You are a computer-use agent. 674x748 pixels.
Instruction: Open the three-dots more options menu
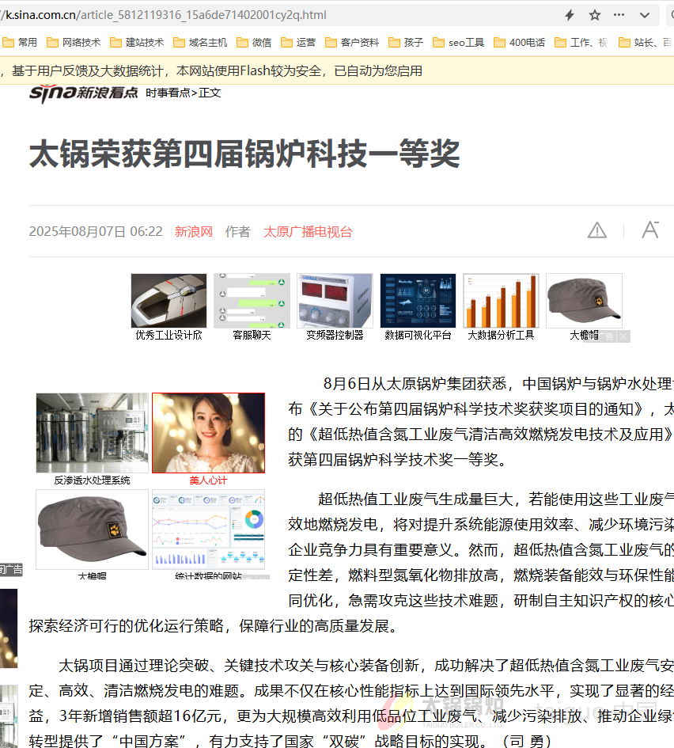tap(619, 15)
